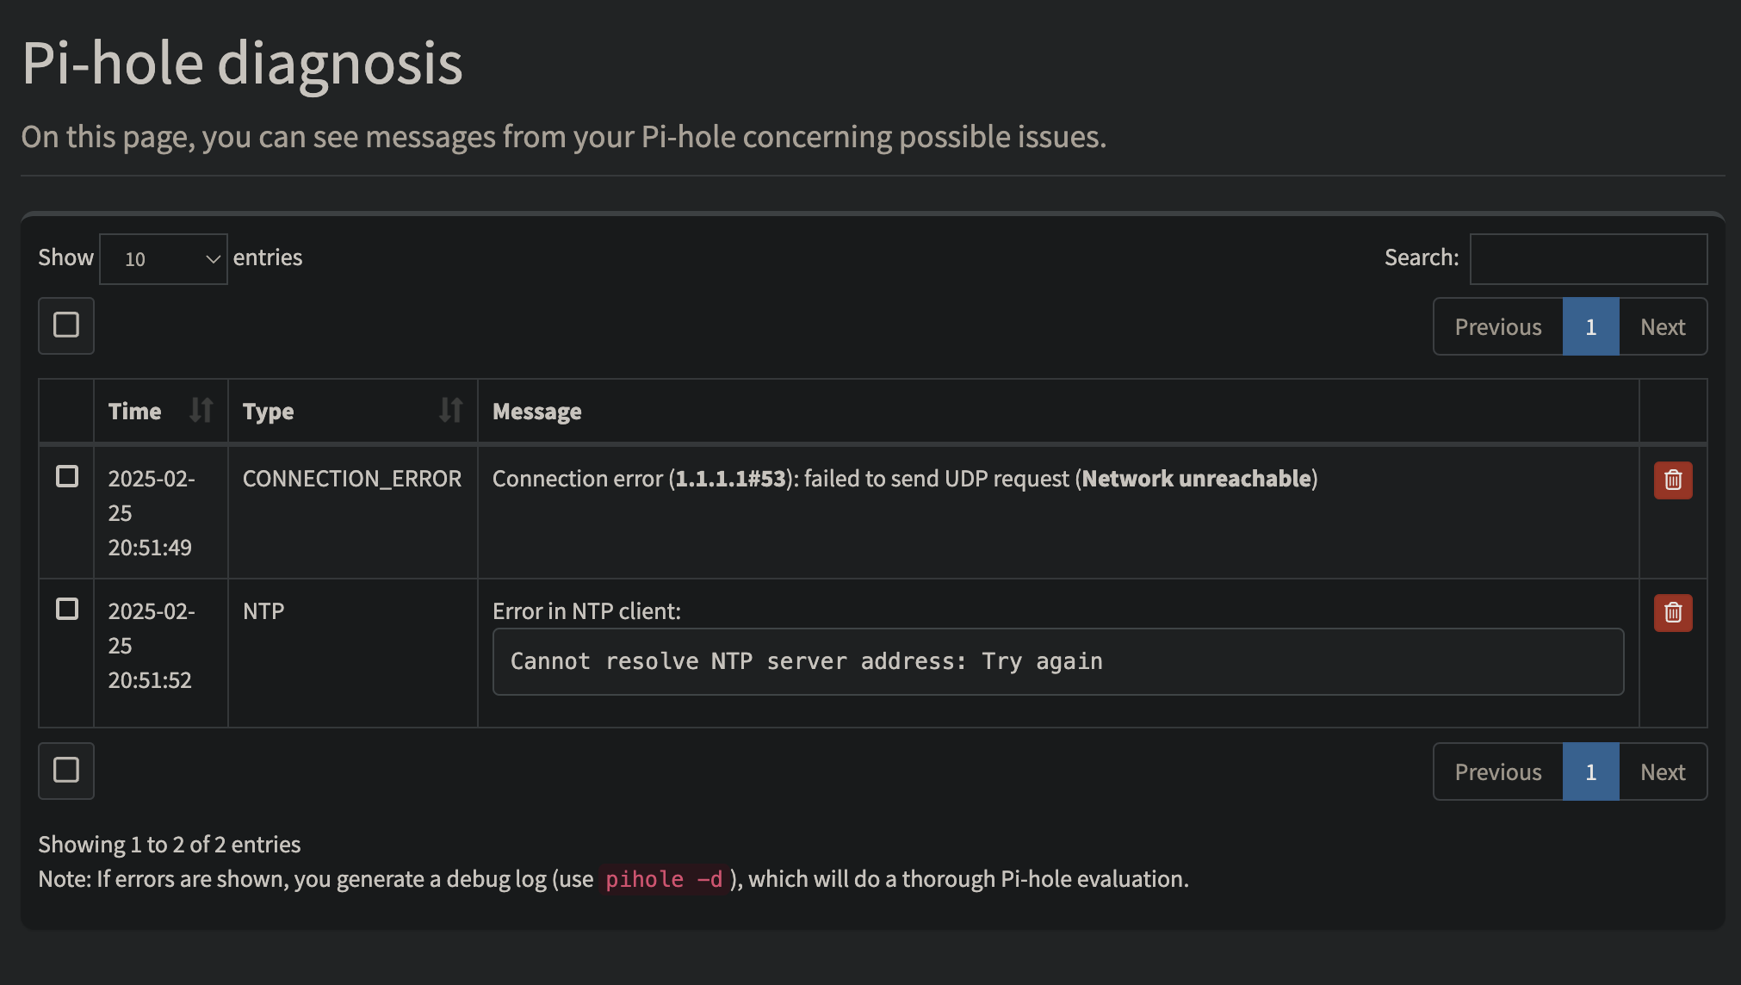Viewport: 1741px width, 985px height.
Task: Click the Type column sort arrows icon
Action: (x=450, y=410)
